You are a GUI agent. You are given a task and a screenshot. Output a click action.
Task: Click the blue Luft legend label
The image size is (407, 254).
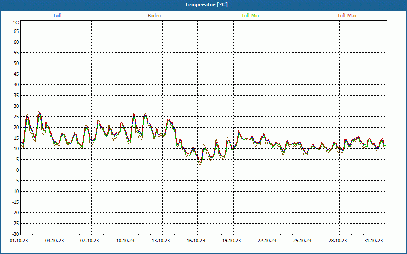(57, 16)
